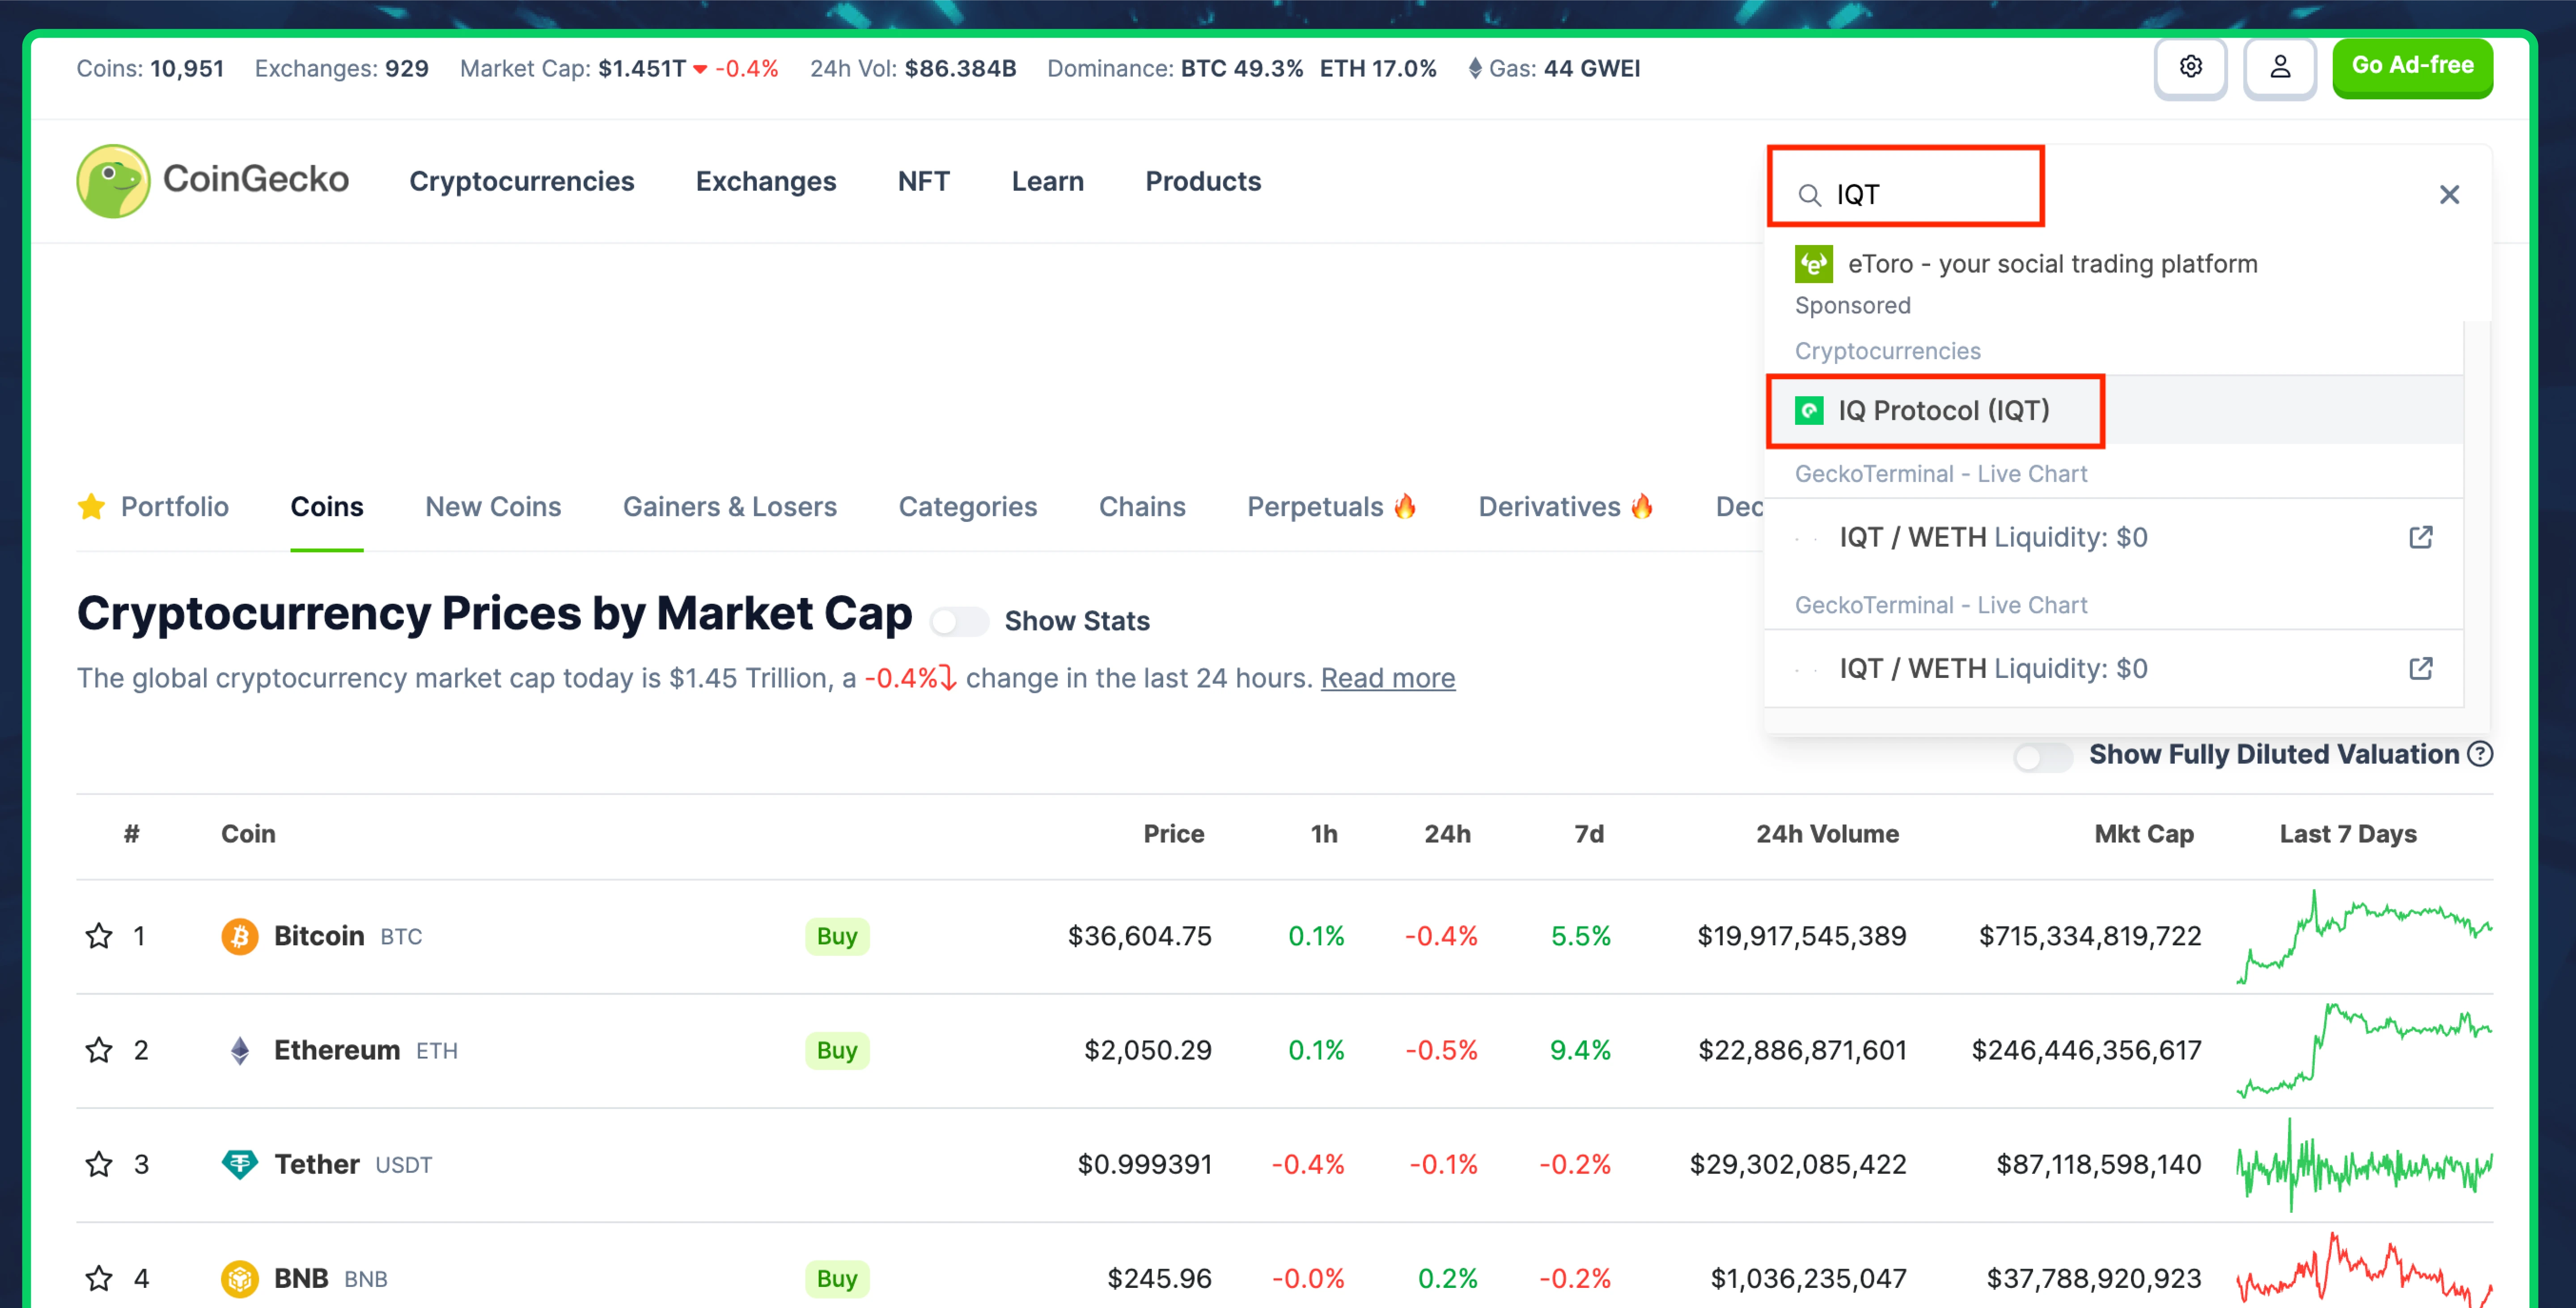
Task: Click 24h Vol $86.384B stat
Action: coord(912,69)
